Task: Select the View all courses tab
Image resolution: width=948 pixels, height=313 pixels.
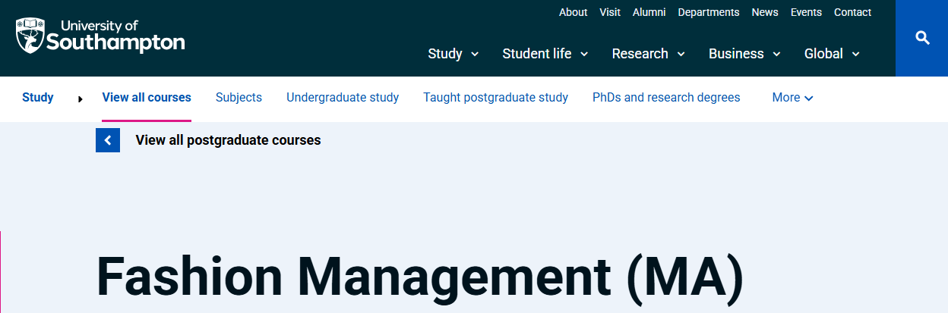Action: coord(147,98)
